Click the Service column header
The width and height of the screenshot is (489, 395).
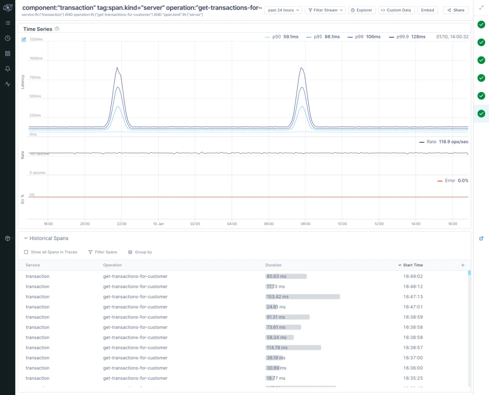[x=33, y=265]
